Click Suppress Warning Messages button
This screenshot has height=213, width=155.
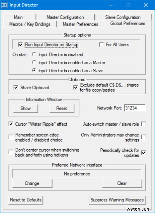point(117,200)
